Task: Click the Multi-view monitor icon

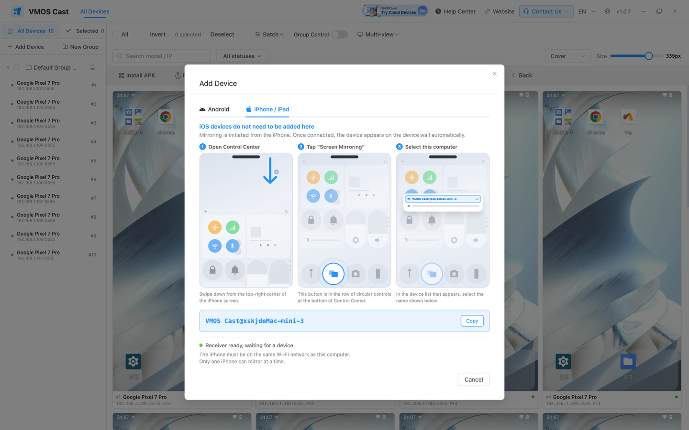Action: click(x=360, y=34)
